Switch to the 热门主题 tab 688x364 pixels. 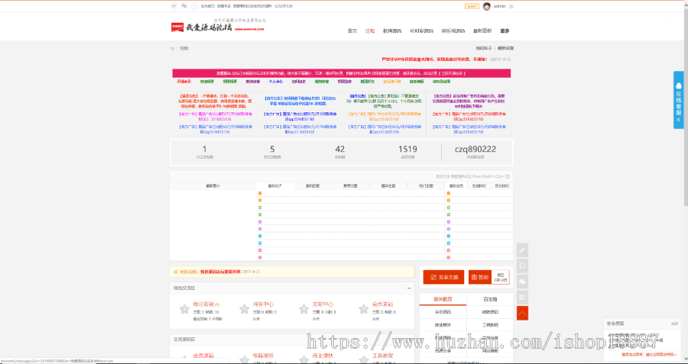(x=426, y=185)
